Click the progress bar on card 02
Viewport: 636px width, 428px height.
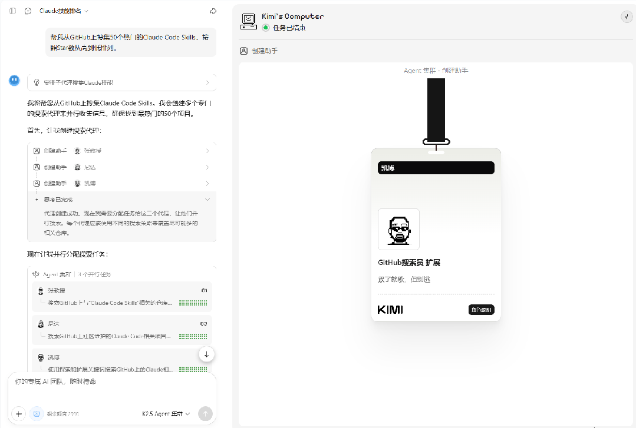[x=193, y=336]
